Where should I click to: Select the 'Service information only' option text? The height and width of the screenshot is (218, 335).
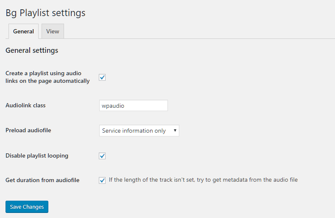point(134,131)
